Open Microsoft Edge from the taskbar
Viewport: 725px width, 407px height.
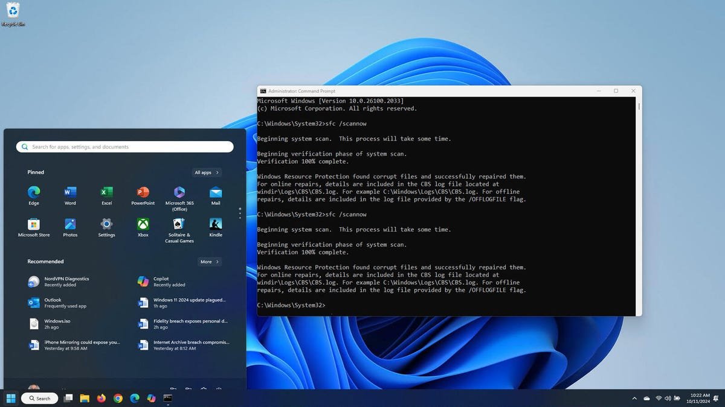click(135, 398)
